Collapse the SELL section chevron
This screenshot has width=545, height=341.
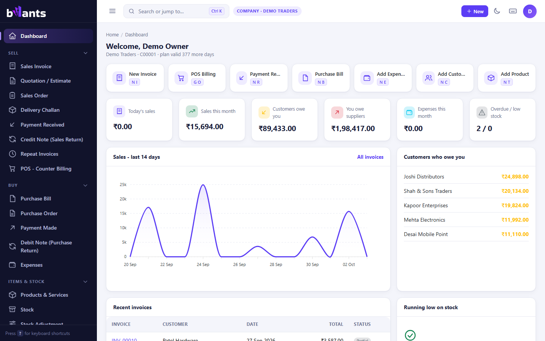86,53
